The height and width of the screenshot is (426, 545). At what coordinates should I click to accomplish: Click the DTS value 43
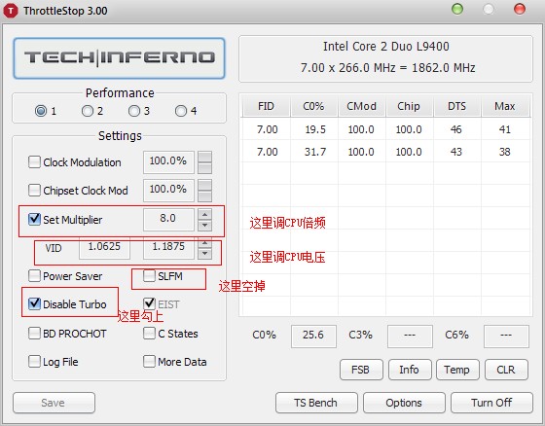456,152
